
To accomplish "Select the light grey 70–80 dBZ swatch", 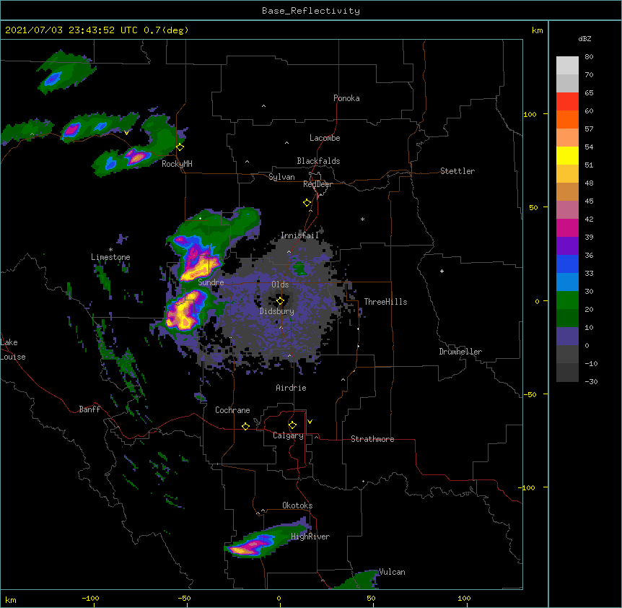I will (x=567, y=66).
